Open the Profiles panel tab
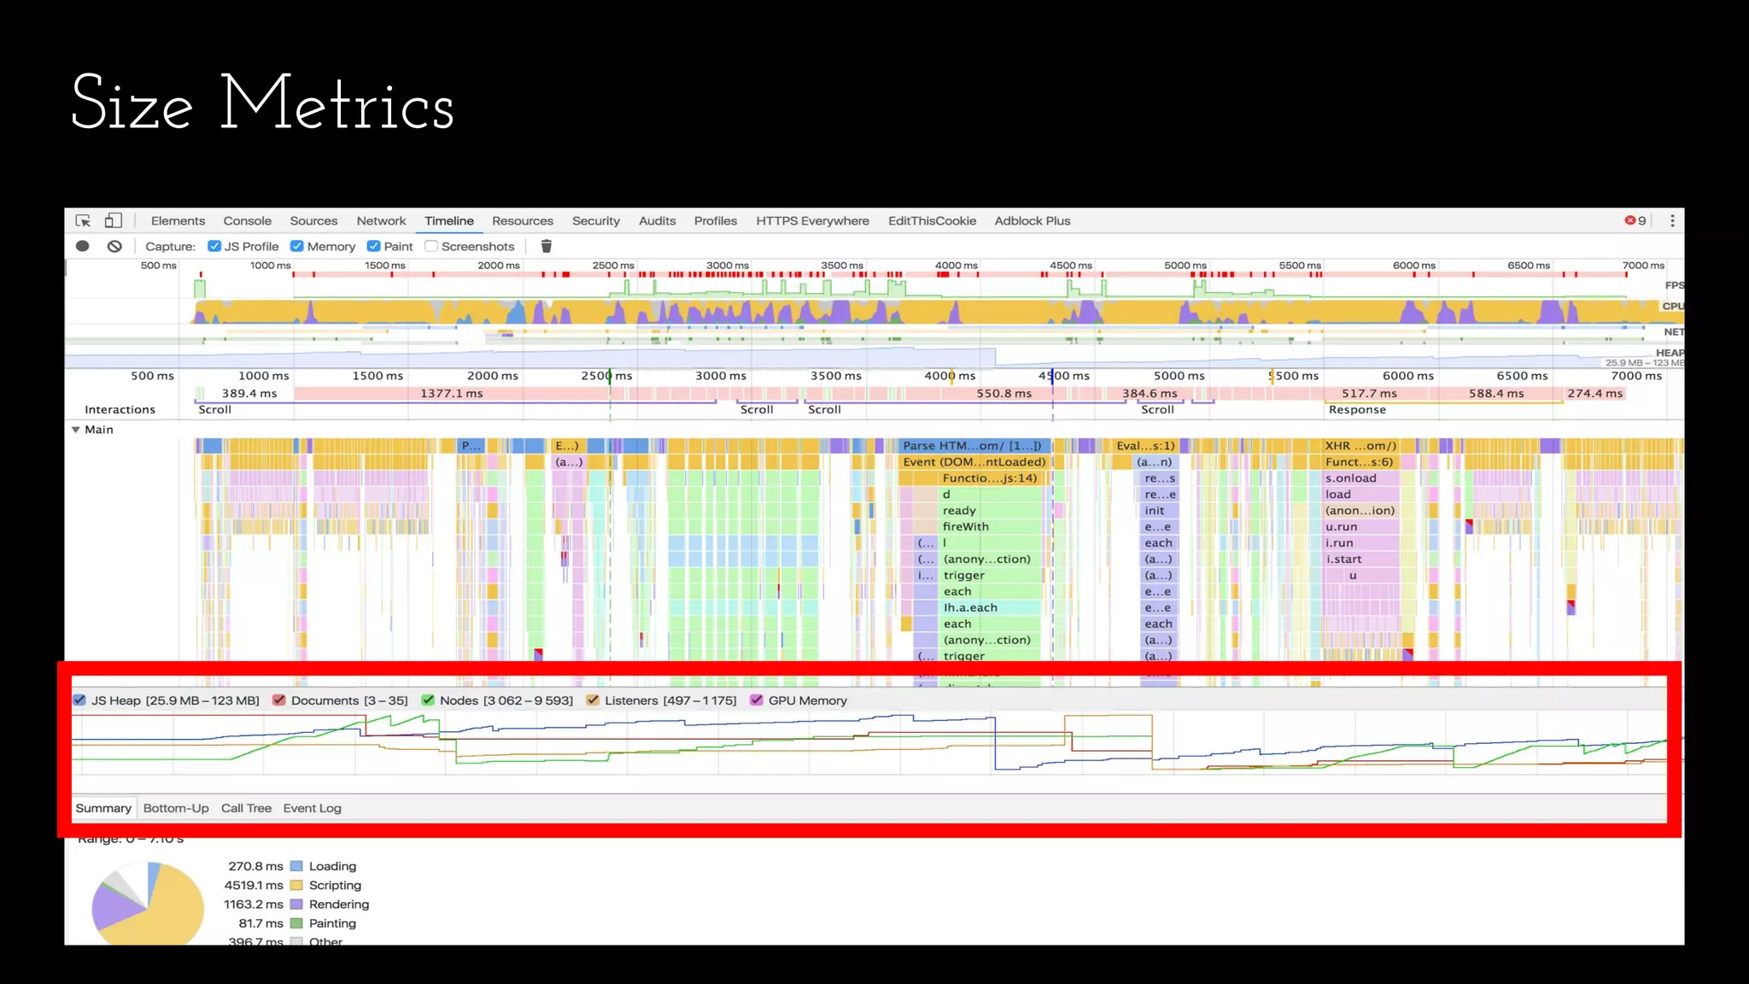Viewport: 1749px width, 984px height. point(715,220)
